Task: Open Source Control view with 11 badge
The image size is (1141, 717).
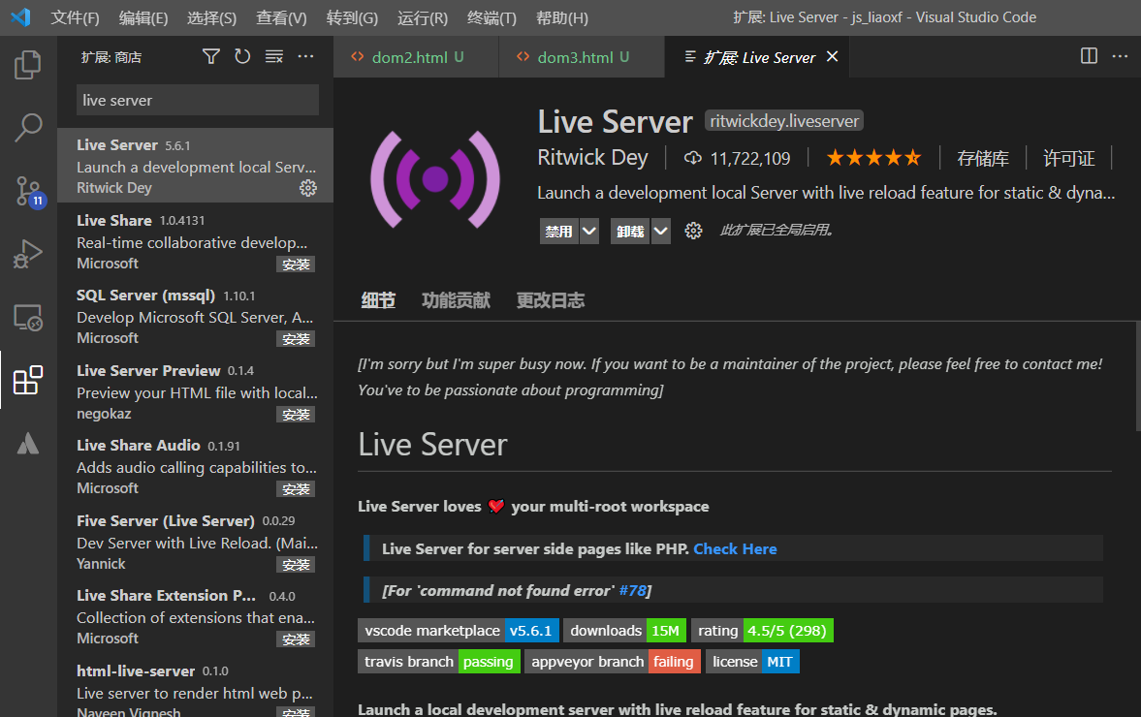Action: click(x=29, y=191)
